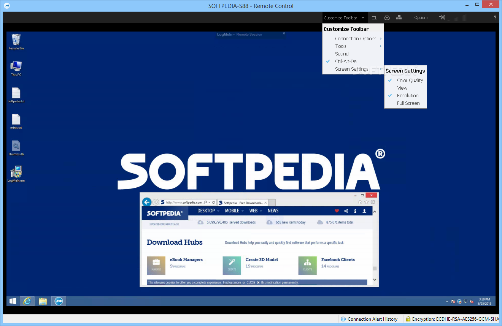This screenshot has height=326, width=502.
Task: Click the browser forward arrow button
Action: click(156, 202)
